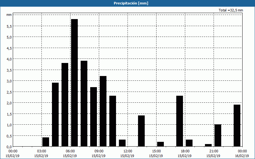Click the 12:00 x-axis time label
Viewport: 255px width, 159px height.
[x=128, y=151]
